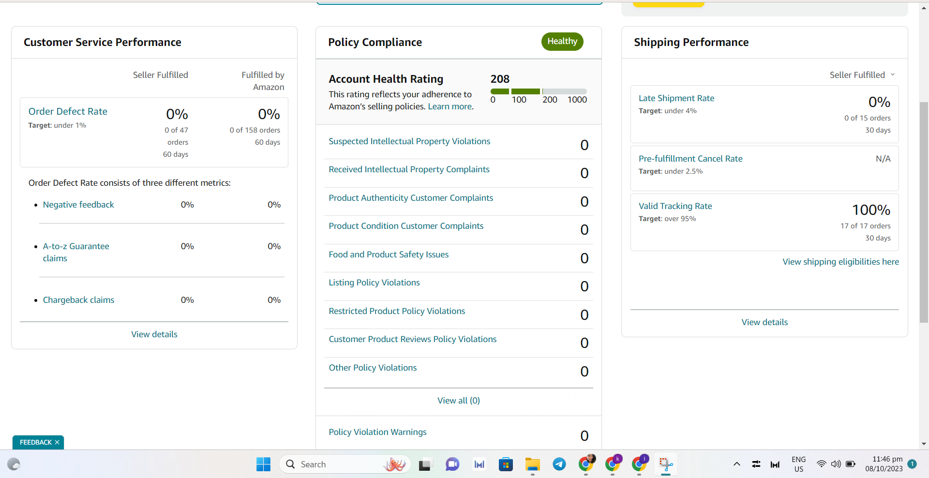Open Negative feedback metric link
The height and width of the screenshot is (478, 929).
78,205
